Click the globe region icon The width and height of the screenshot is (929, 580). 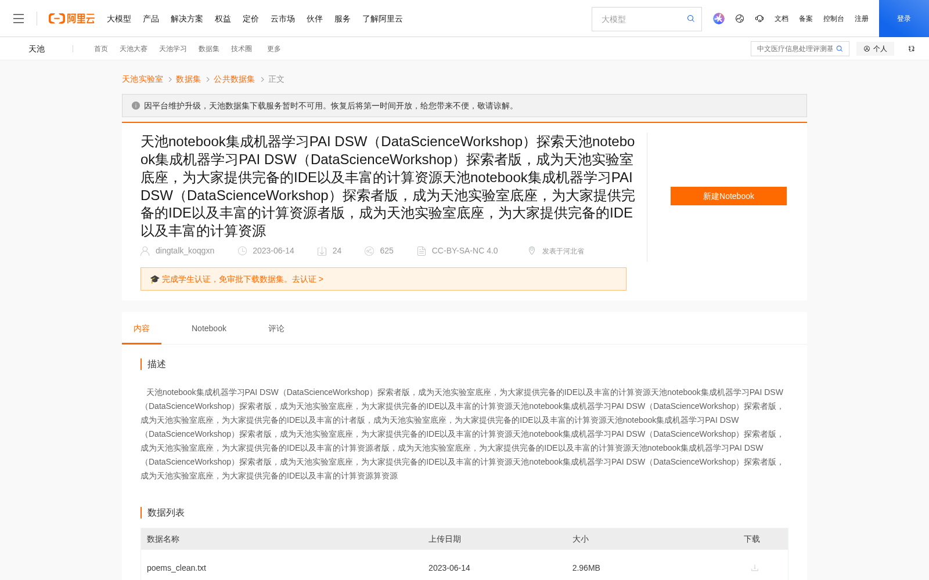(x=740, y=19)
